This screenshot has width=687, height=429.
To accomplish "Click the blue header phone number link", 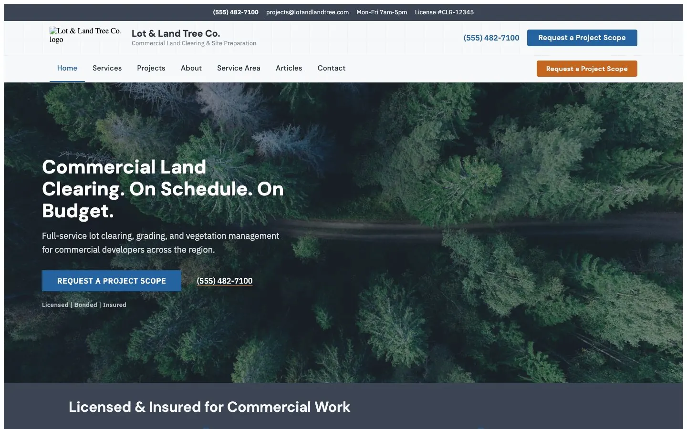I will click(x=491, y=38).
